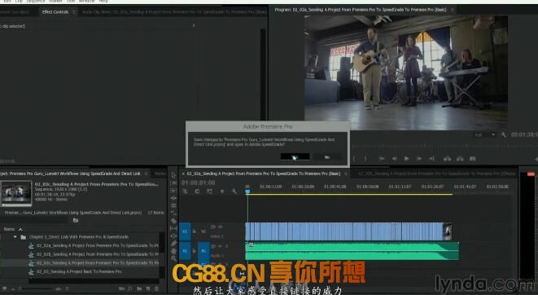Select the Zoom magnifier tool in tools panel
Screen dimensions: 538x295
coord(173,258)
